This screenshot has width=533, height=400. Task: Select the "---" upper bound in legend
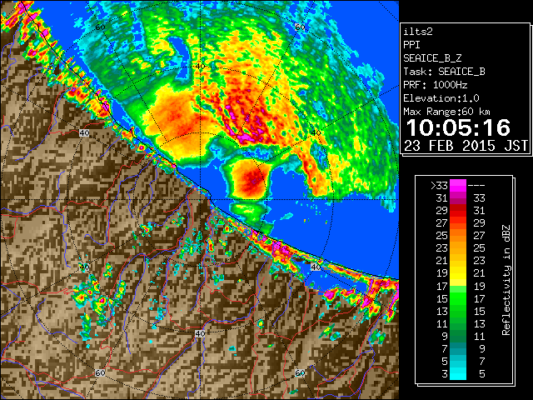[476, 186]
